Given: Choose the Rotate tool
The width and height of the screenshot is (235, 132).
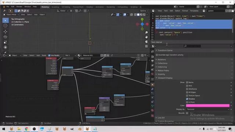Looking at the screenshot, I should pos(6,37).
